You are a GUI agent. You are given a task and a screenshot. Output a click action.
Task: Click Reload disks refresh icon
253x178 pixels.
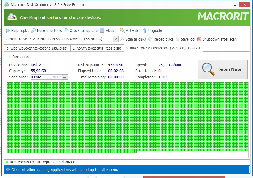[150, 39]
